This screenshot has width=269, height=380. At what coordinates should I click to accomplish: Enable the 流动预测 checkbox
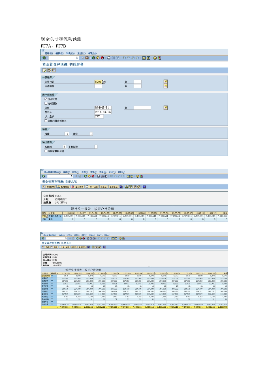tap(46, 103)
